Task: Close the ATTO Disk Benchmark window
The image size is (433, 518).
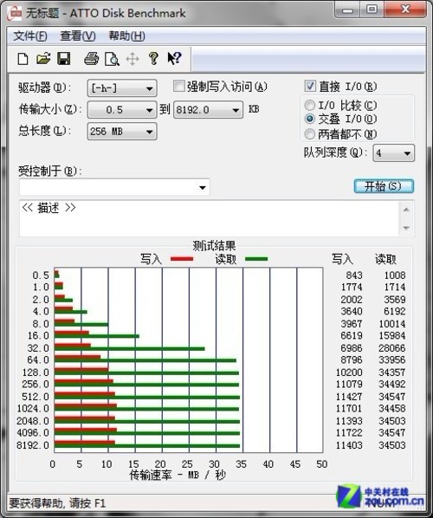Action: pos(405,10)
